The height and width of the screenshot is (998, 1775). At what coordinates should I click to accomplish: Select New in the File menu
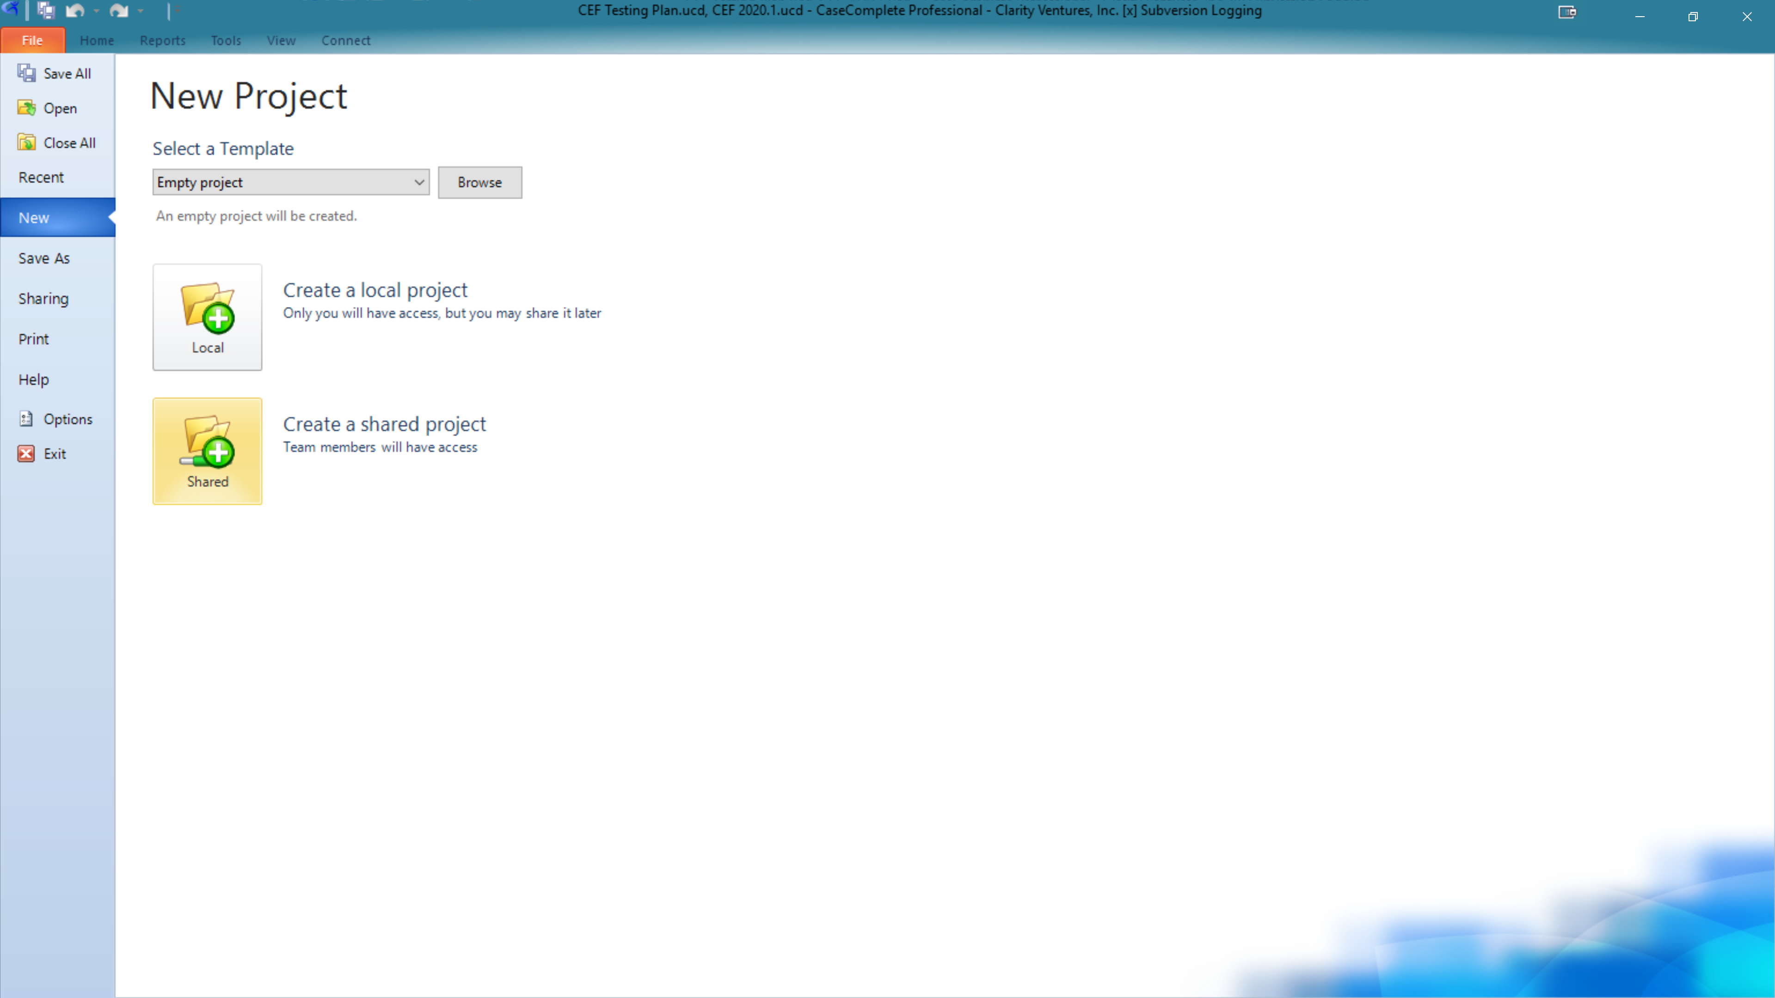click(x=58, y=218)
